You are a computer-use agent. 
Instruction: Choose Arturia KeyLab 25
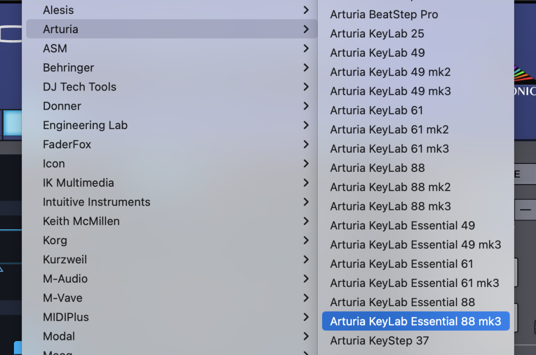[x=377, y=34]
